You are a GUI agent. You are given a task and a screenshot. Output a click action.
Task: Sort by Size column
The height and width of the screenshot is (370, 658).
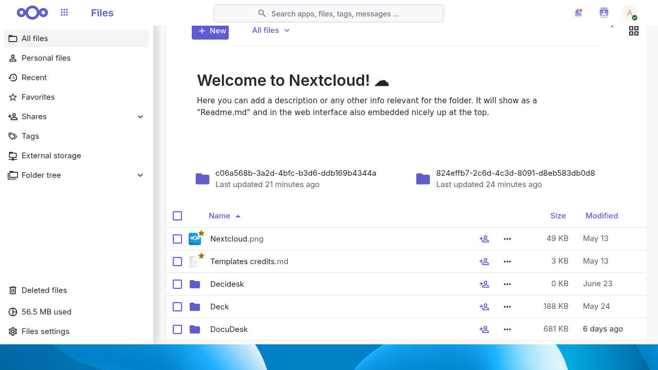point(558,216)
